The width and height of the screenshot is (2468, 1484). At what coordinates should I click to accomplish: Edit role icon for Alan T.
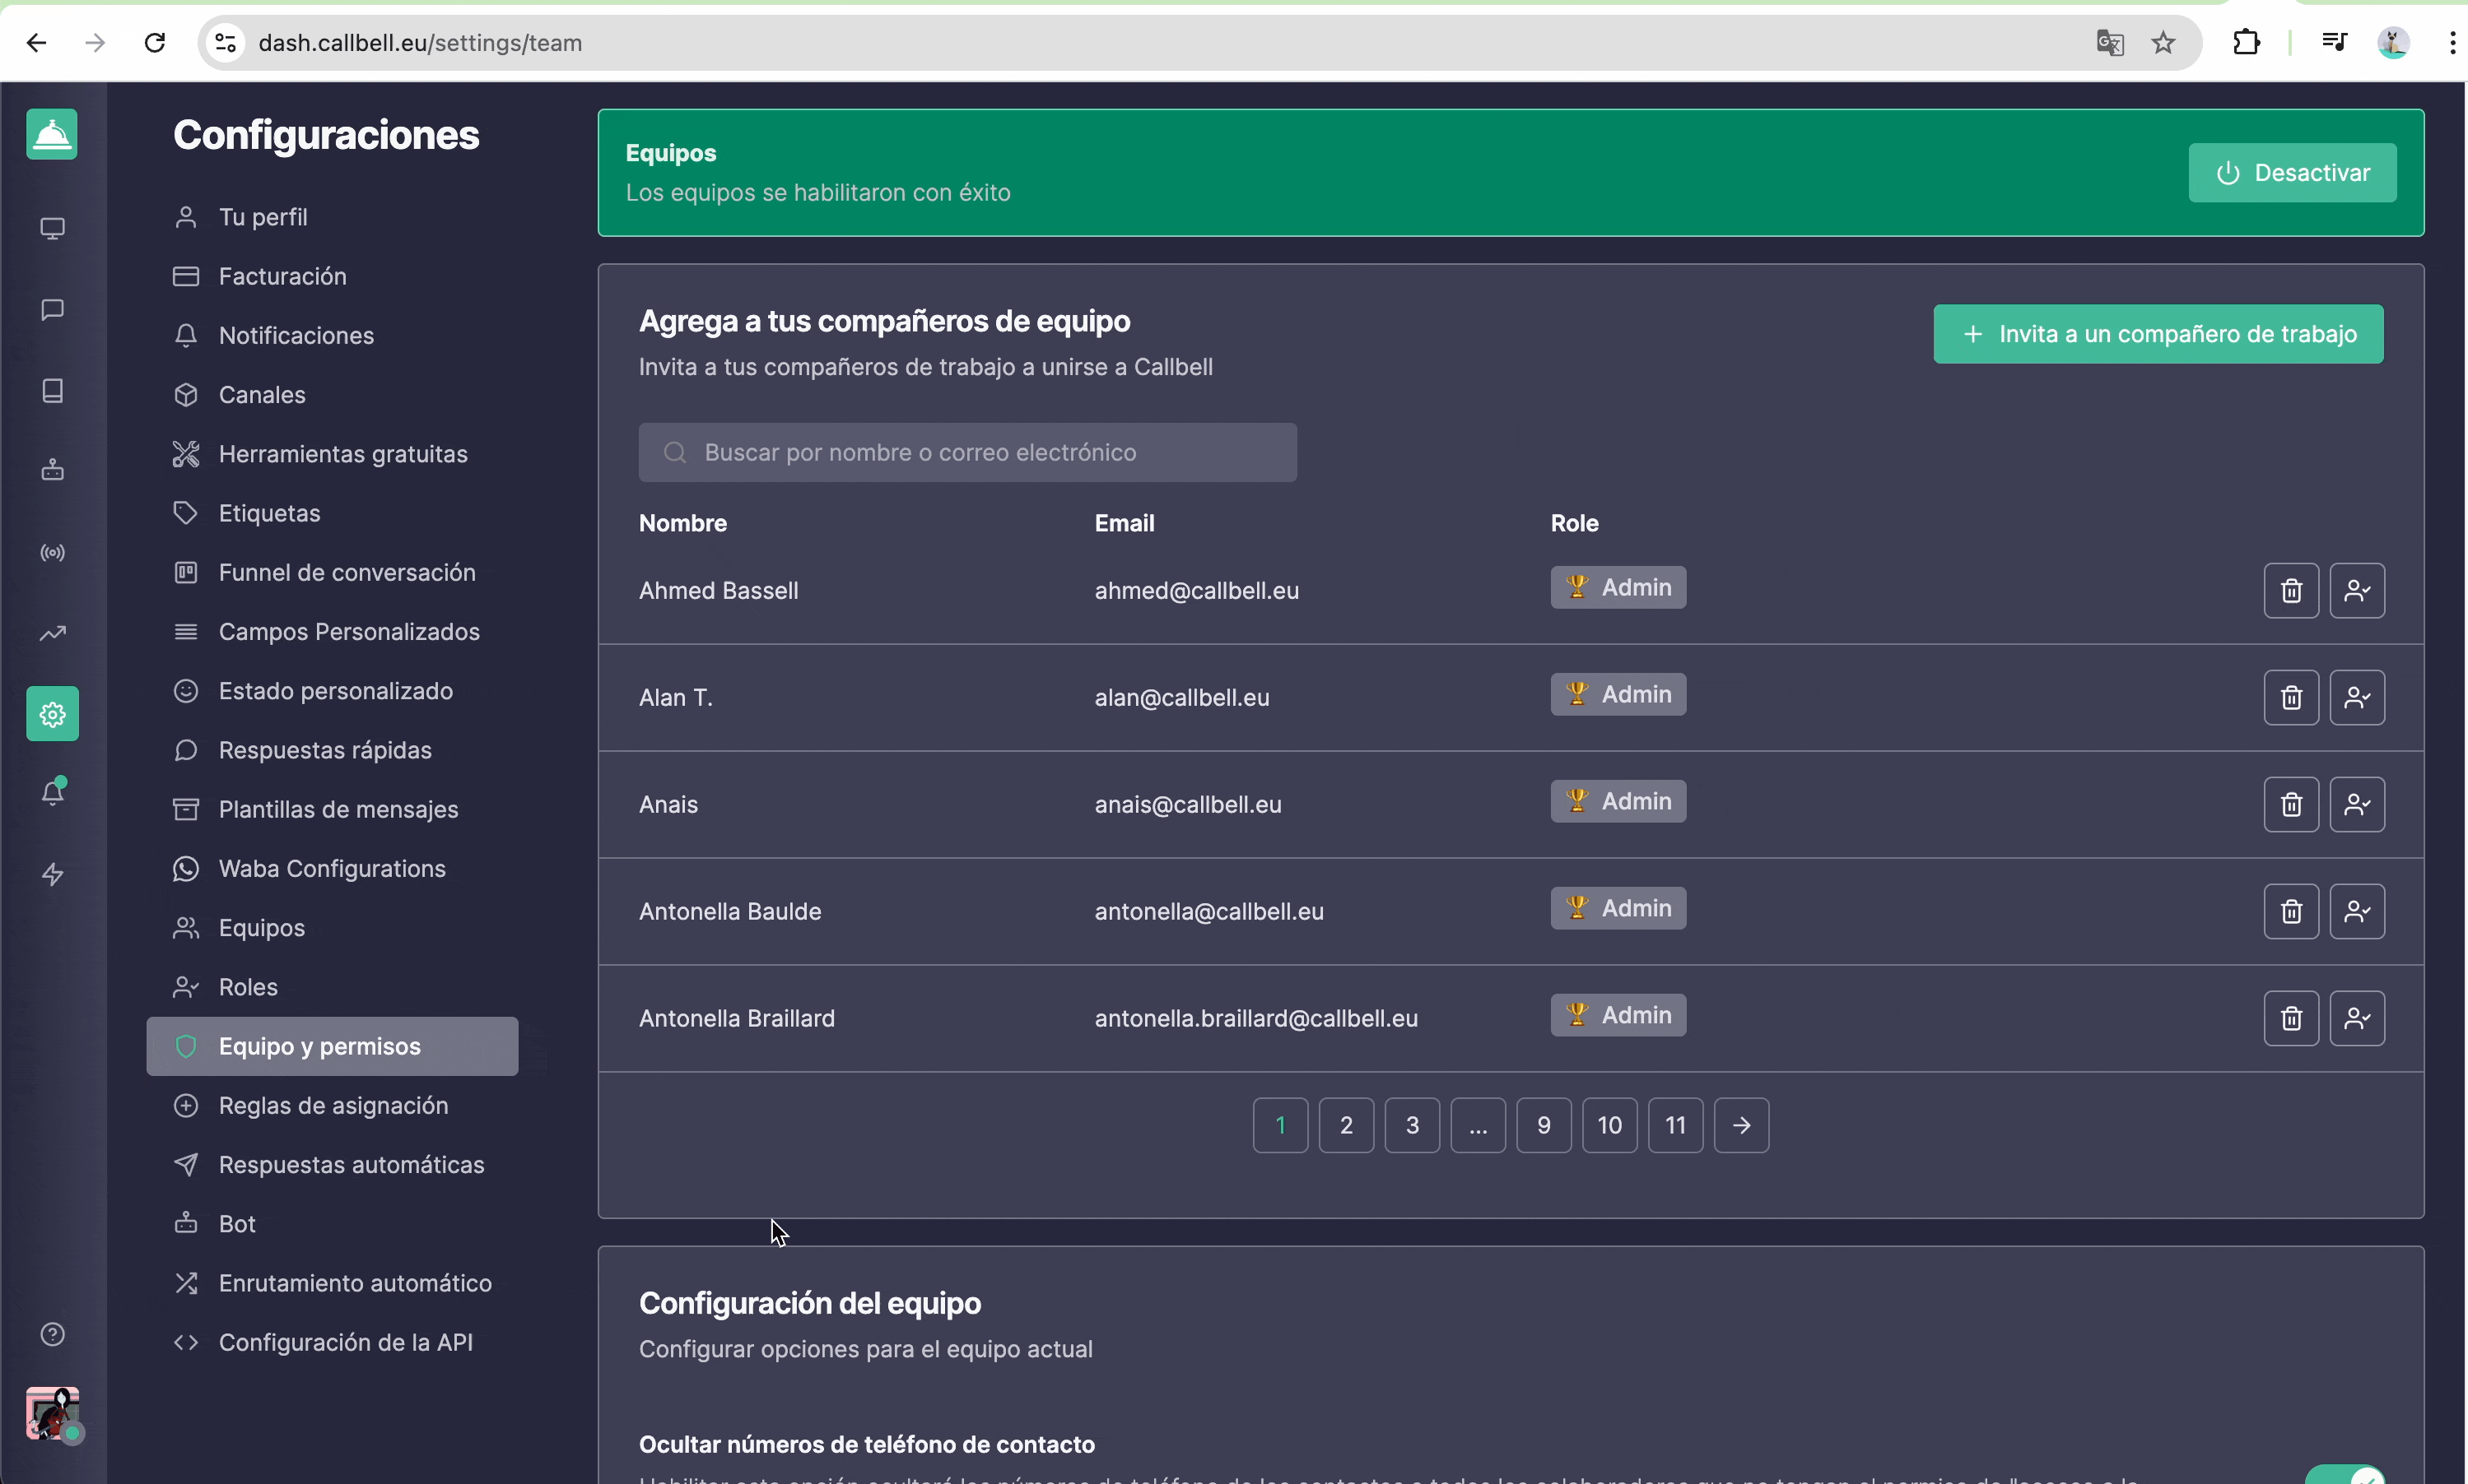click(2356, 698)
